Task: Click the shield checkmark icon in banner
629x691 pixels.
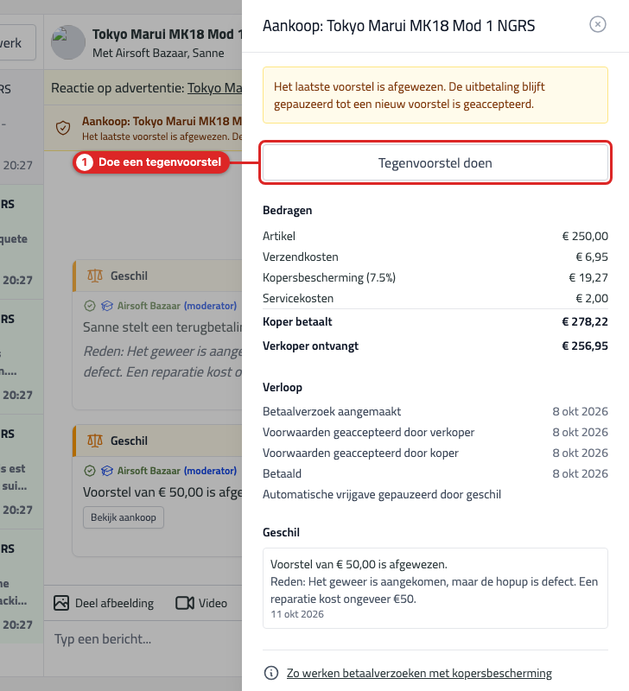Action: click(x=63, y=128)
